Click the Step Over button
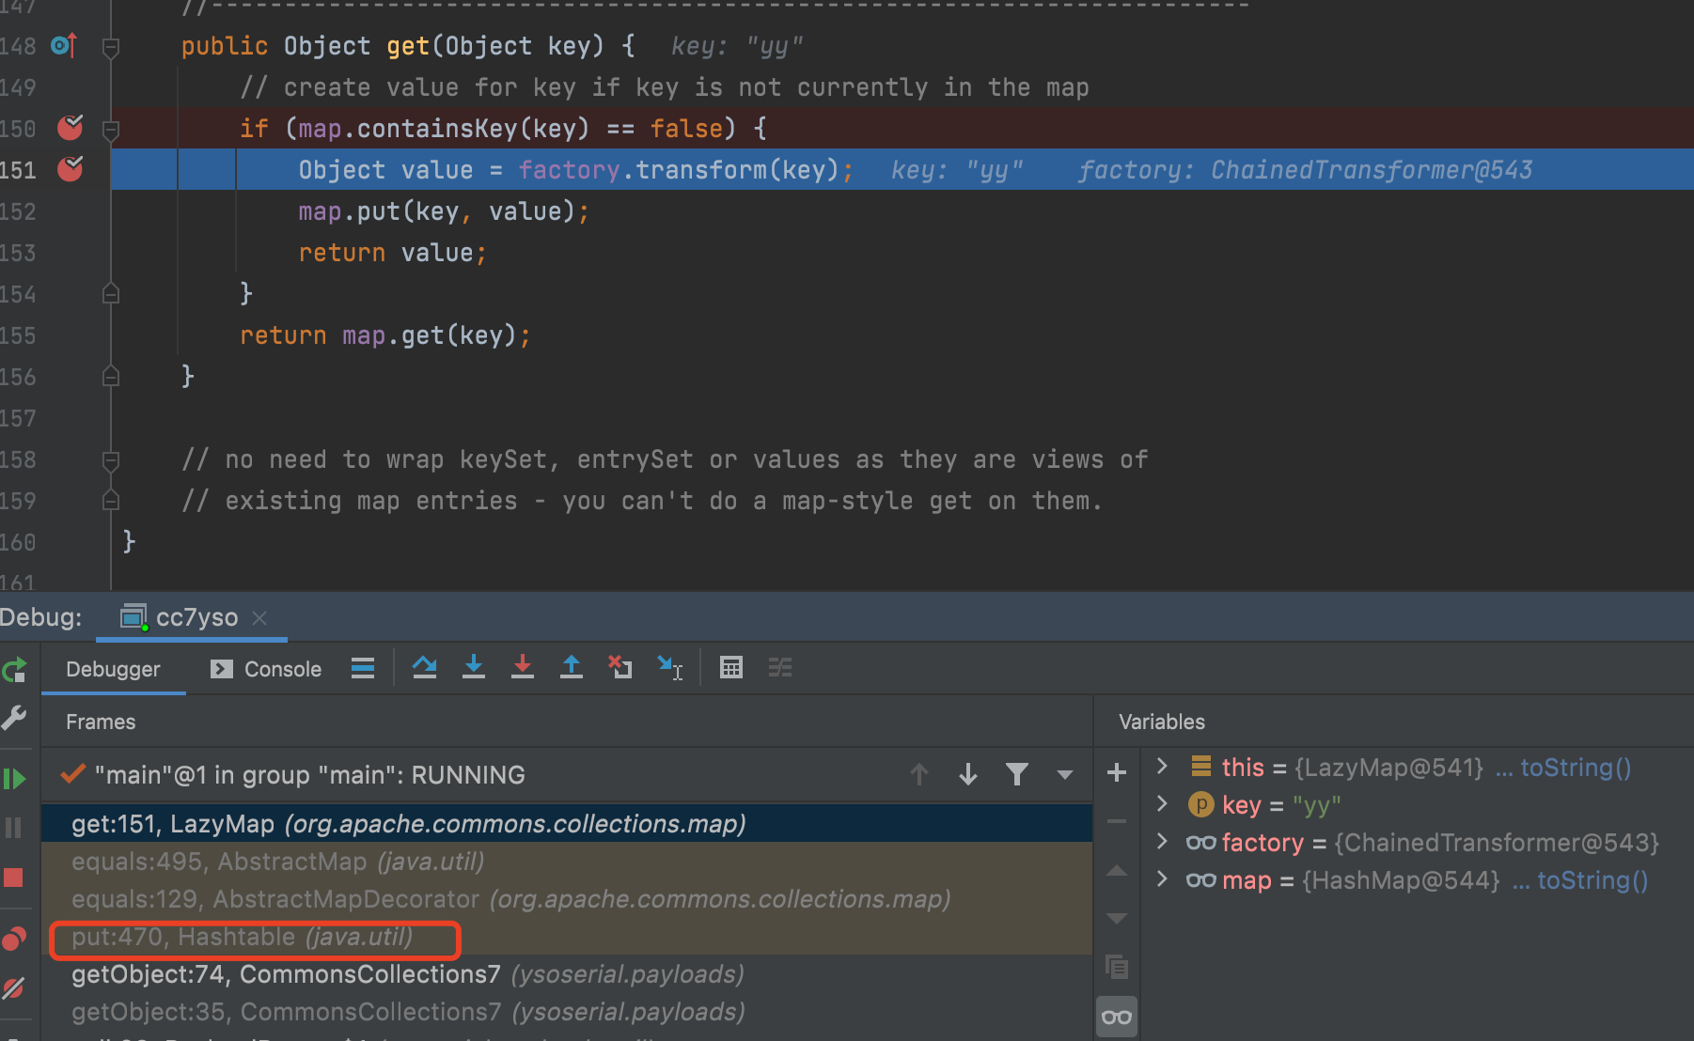Image resolution: width=1694 pixels, height=1041 pixels. [x=425, y=668]
